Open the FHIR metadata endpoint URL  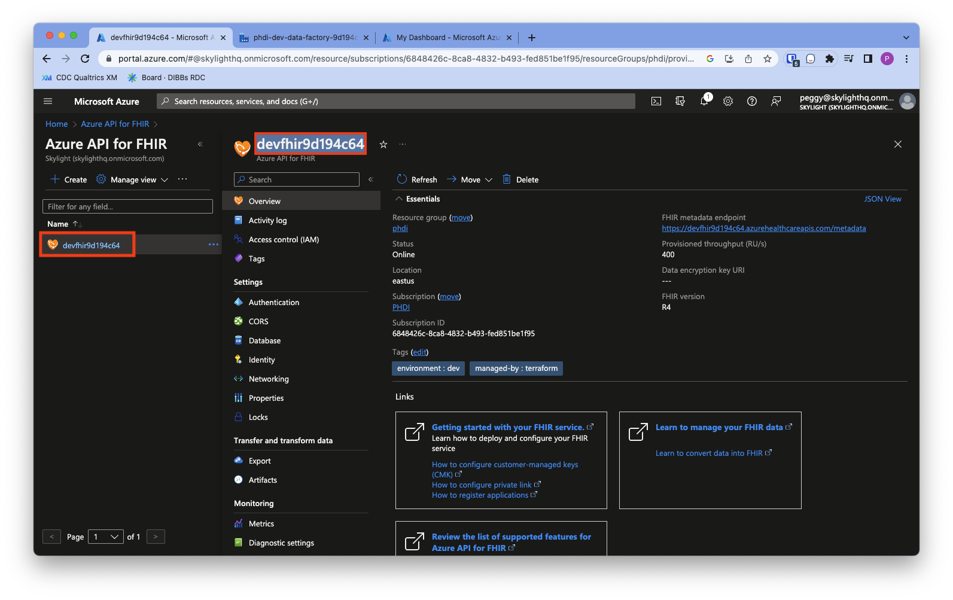point(763,229)
